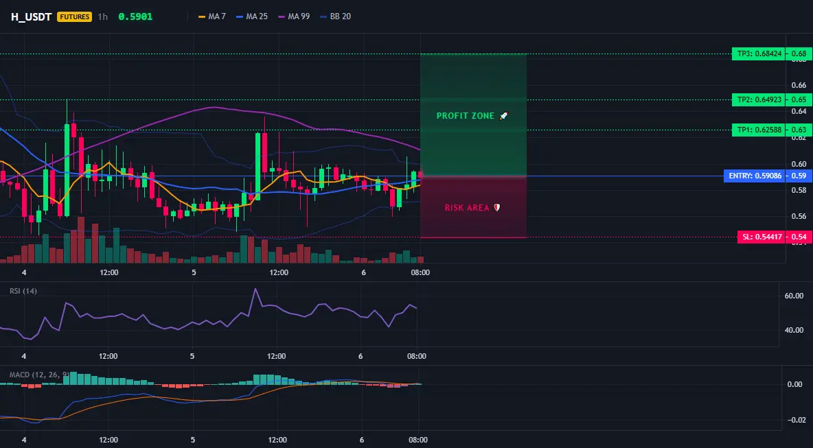Click the TP2: 0.64923 price label
The height and width of the screenshot is (448, 813).
758,99
